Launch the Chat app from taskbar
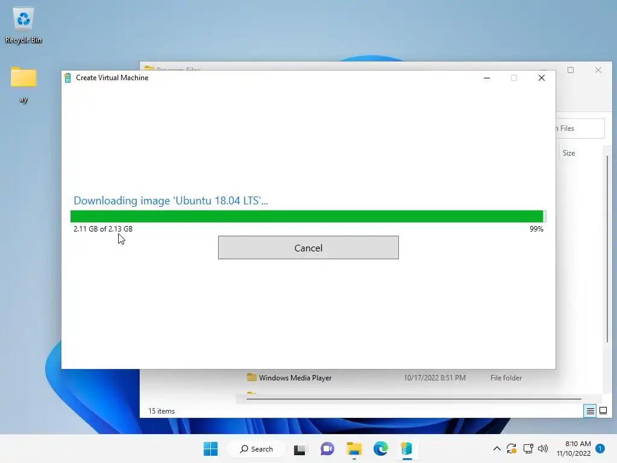617x463 pixels. [x=327, y=449]
